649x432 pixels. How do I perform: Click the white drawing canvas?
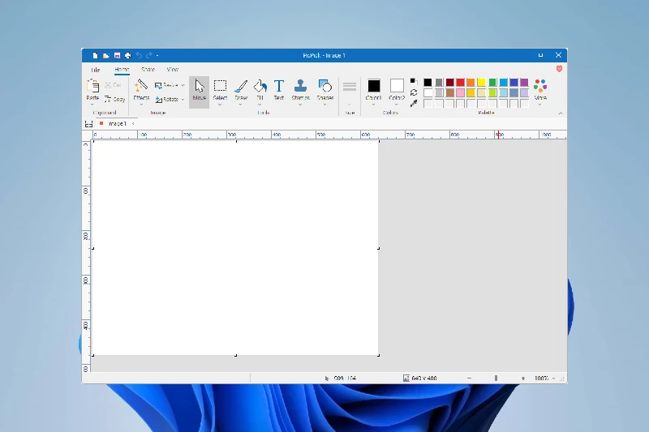coord(235,248)
